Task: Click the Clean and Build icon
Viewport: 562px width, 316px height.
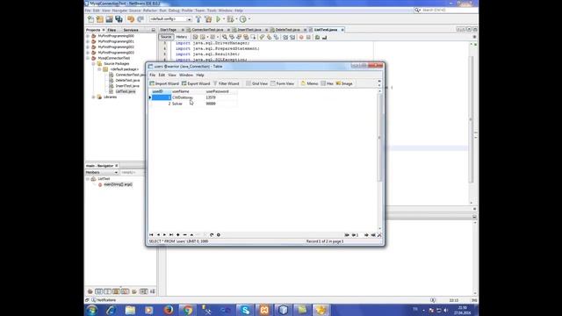Action: [x=208, y=19]
